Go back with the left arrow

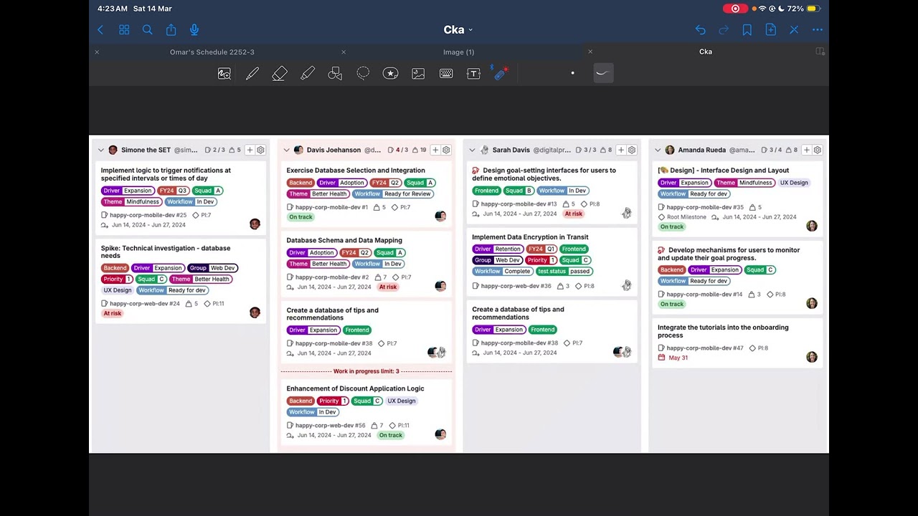(x=100, y=29)
